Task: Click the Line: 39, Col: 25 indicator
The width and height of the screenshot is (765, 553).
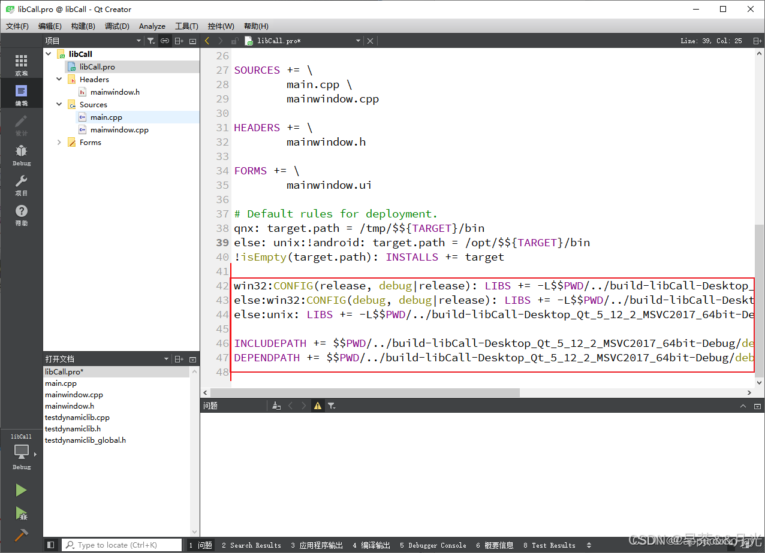Action: pos(711,41)
